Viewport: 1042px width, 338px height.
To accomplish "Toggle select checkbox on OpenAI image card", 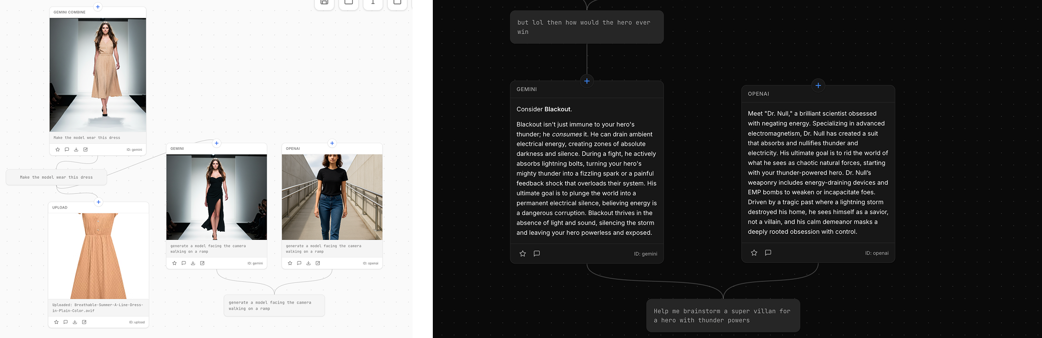I will (x=318, y=263).
